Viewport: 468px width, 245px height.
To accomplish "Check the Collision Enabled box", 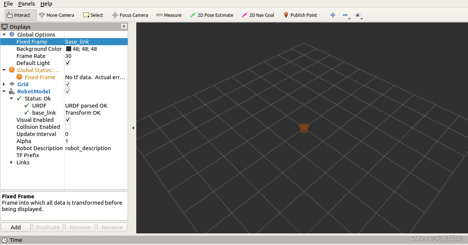I will tap(68, 127).
